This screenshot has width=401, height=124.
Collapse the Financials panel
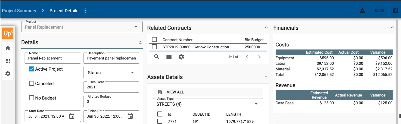pyautogui.click(x=392, y=28)
